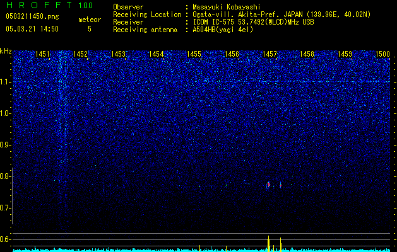Click the 1455 time marker
The width and height of the screenshot is (397, 252).
(194, 54)
